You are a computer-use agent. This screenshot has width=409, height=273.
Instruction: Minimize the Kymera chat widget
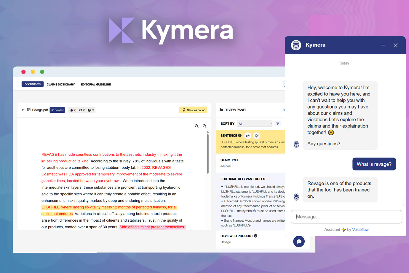tap(383, 45)
